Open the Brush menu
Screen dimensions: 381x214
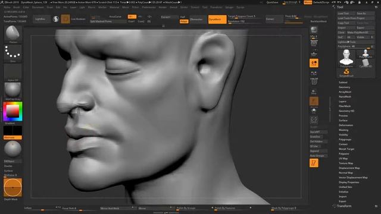[17, 7]
